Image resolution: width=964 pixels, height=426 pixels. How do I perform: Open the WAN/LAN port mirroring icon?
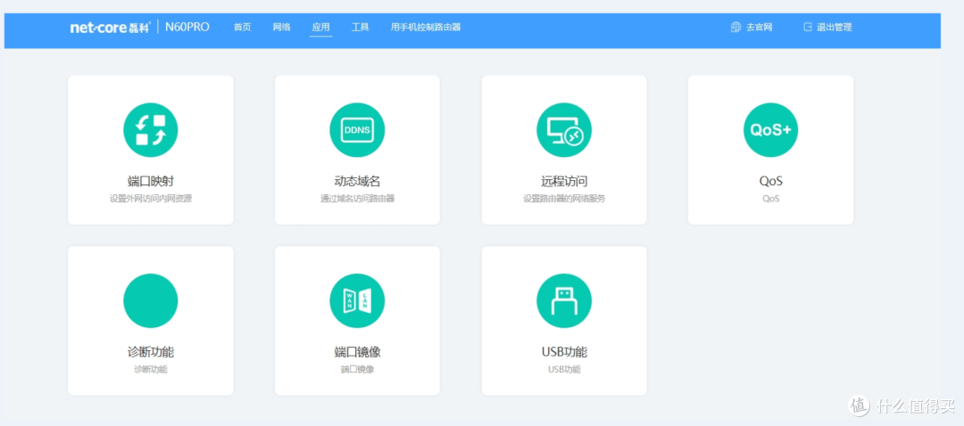357,300
